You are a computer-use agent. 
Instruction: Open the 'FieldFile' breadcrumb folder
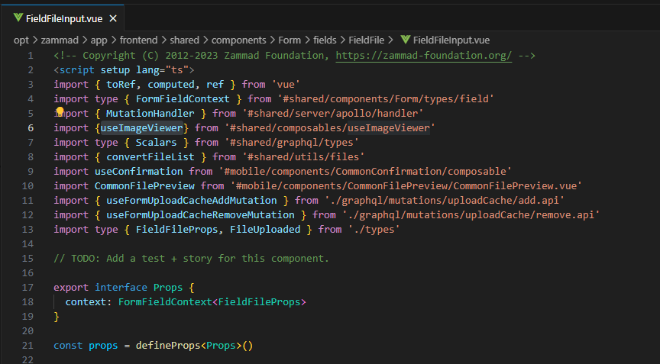[366, 40]
